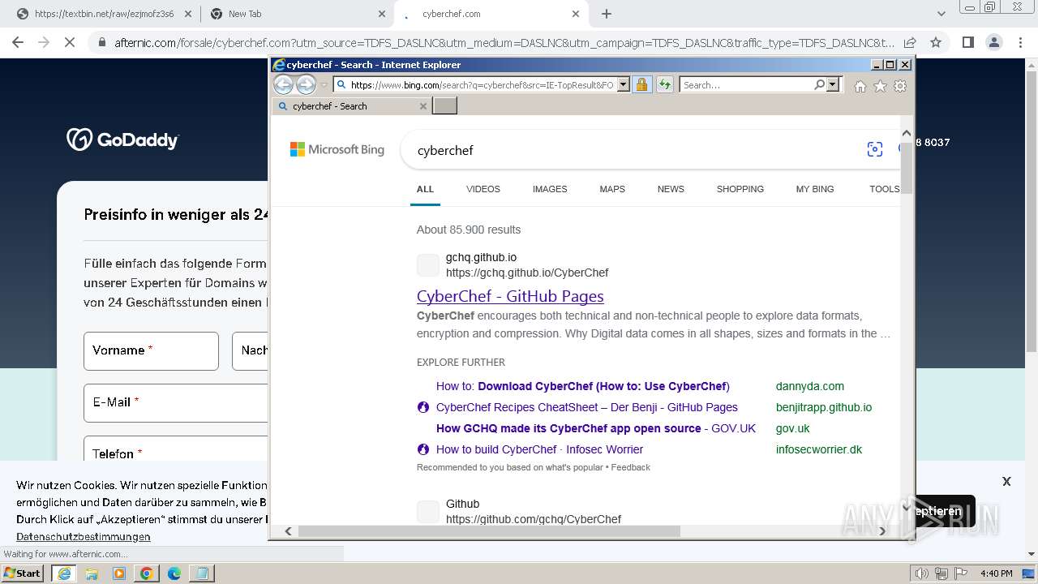
Task: Click the Github result favicon placeholder
Action: pyautogui.click(x=427, y=512)
